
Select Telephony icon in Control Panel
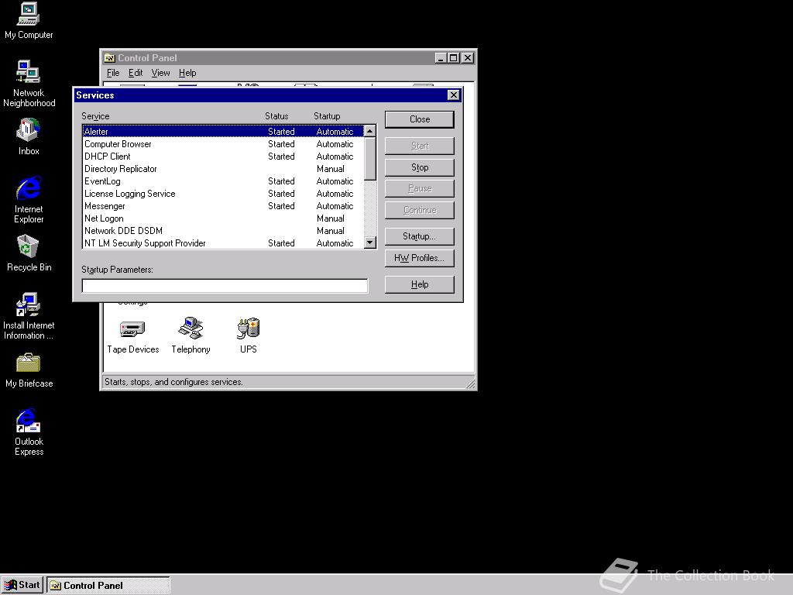click(191, 335)
